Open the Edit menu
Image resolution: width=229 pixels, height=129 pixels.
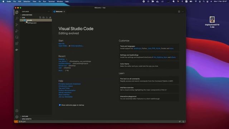point(19,1)
